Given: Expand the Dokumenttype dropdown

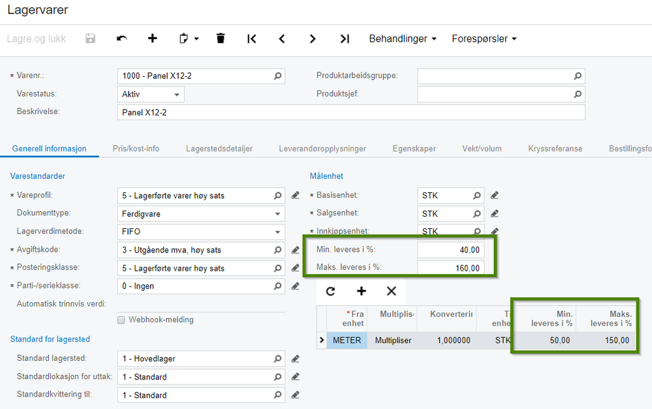Looking at the screenshot, I should click(x=278, y=213).
